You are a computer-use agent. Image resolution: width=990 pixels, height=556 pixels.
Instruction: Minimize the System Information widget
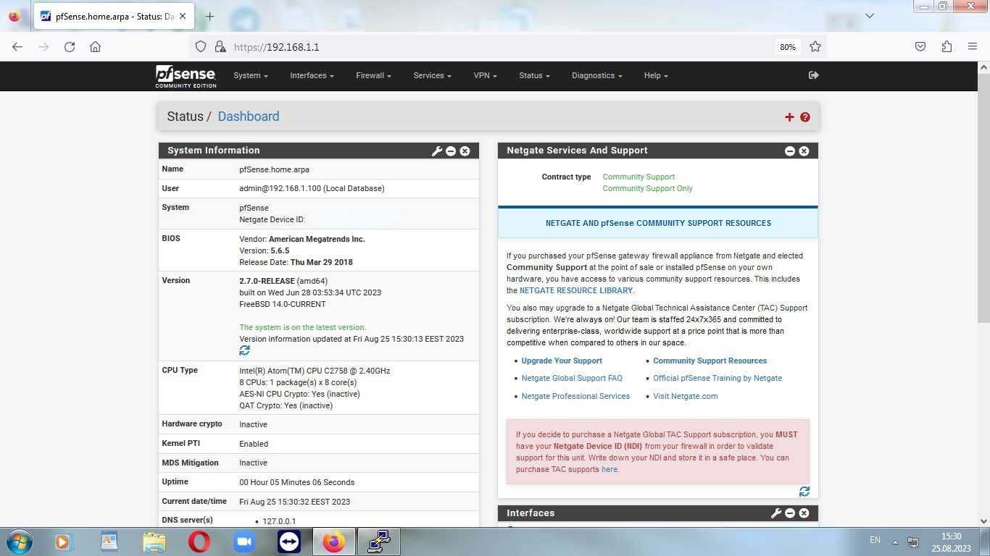451,151
